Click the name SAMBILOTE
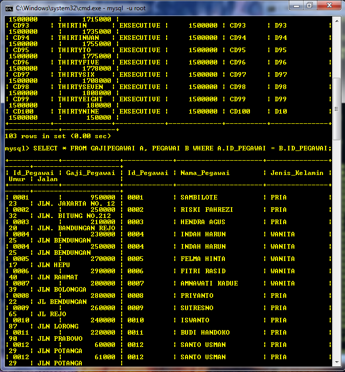The height and width of the screenshot is (372, 345). tap(199, 198)
